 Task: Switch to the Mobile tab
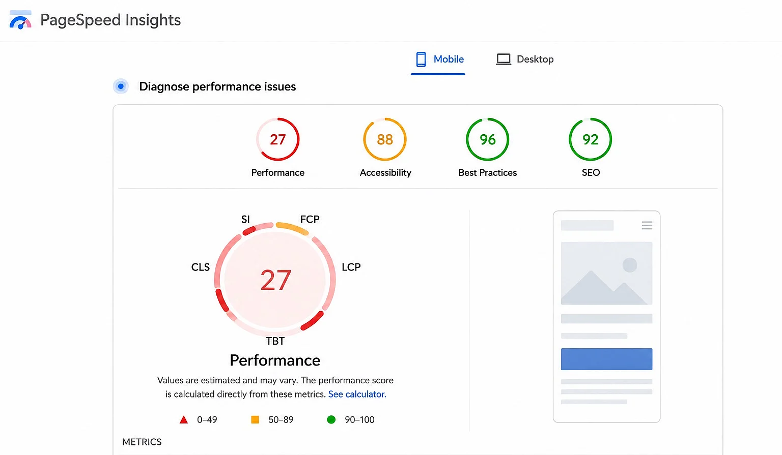pyautogui.click(x=438, y=59)
